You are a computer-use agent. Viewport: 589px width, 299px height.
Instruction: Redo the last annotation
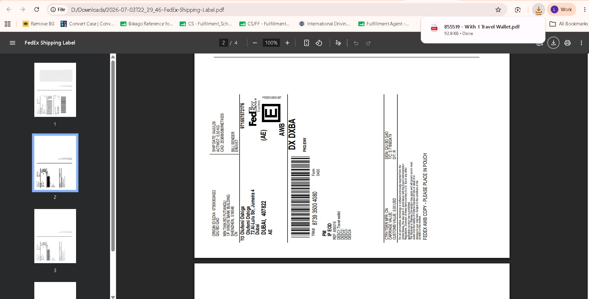click(x=368, y=43)
